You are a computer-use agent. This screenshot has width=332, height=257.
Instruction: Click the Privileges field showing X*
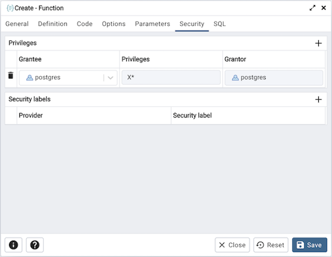click(x=171, y=78)
